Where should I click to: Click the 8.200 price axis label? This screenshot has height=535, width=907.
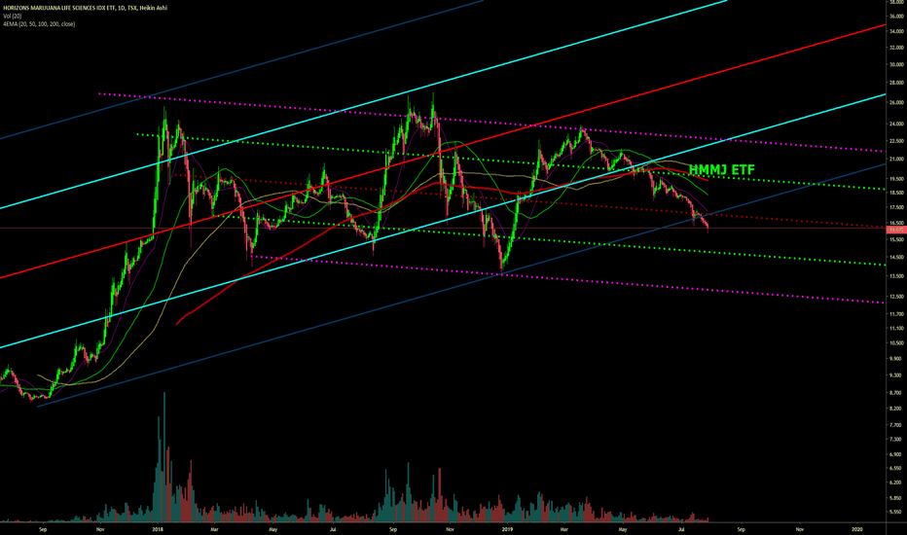coord(896,408)
